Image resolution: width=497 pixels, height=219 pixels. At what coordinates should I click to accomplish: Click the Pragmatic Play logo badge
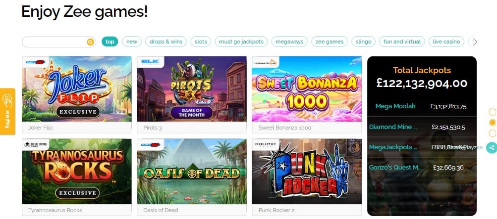(263, 62)
